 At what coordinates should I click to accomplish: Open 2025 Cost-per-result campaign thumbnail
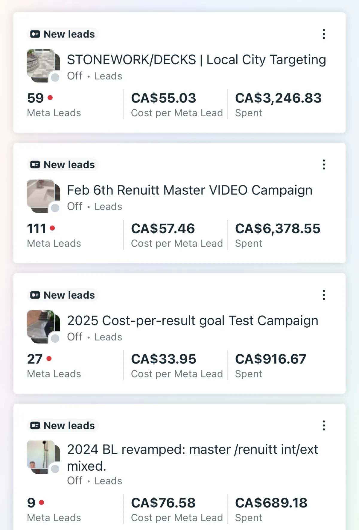(x=43, y=326)
